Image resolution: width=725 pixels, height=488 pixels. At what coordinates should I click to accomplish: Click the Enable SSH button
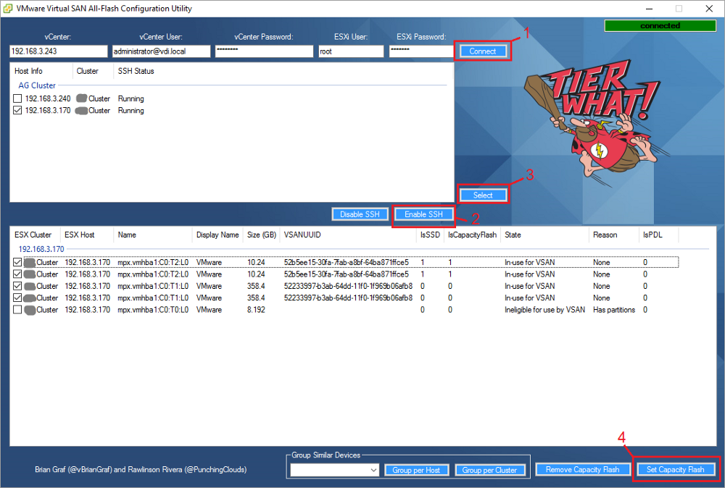tap(423, 214)
